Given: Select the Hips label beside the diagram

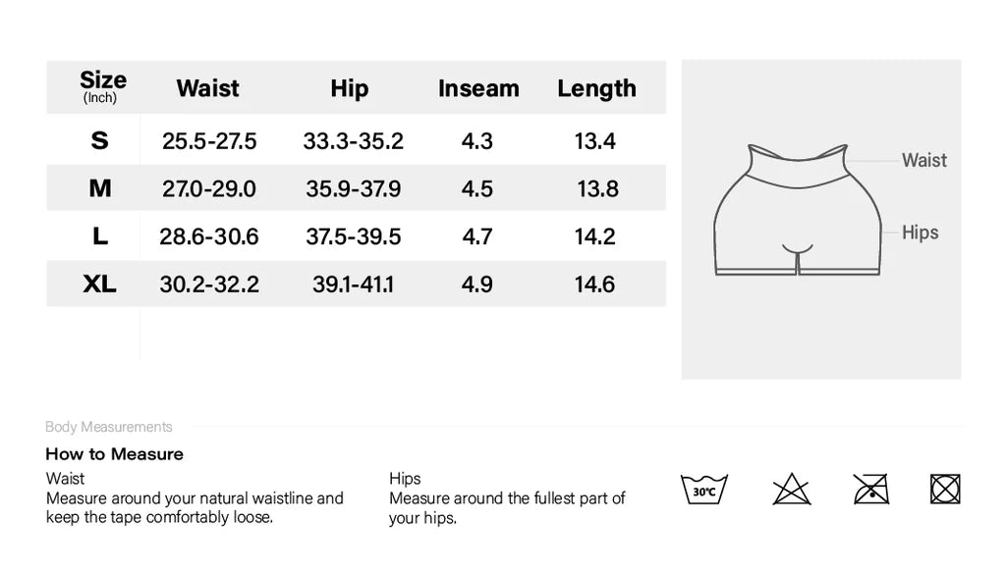Looking at the screenshot, I should [921, 233].
